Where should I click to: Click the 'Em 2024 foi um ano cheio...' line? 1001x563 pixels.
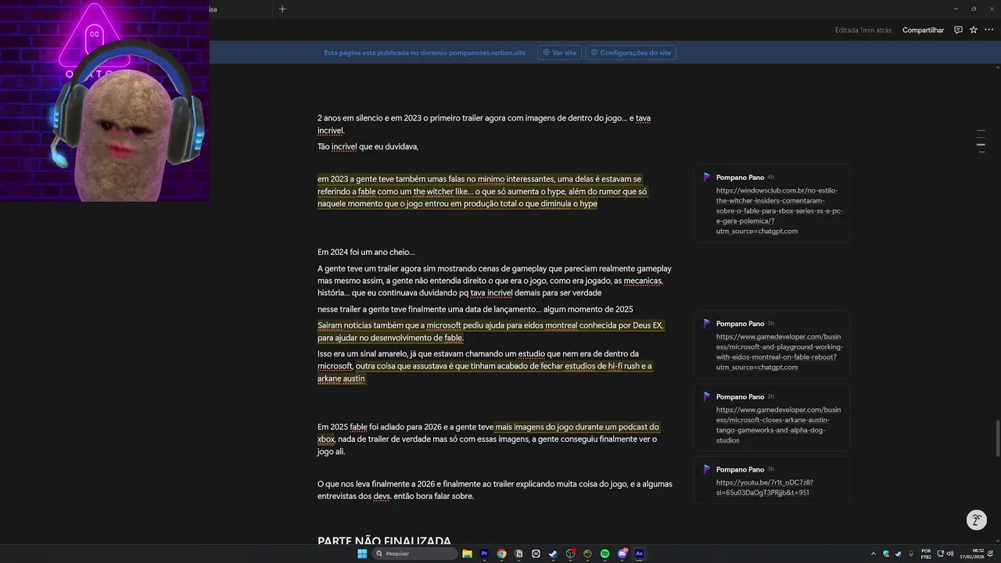click(x=366, y=252)
